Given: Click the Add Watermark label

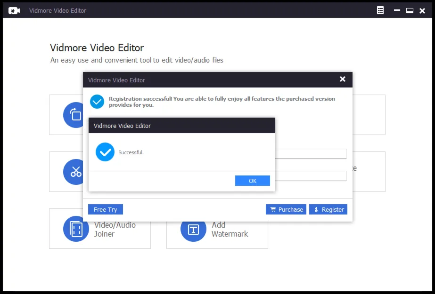Looking at the screenshot, I should (x=230, y=229).
